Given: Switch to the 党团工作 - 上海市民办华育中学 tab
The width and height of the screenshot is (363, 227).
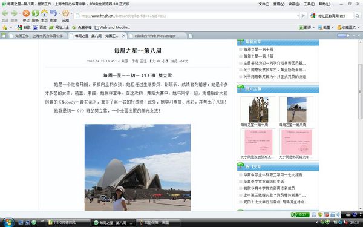Looking at the screenshot, I should 38,36.
